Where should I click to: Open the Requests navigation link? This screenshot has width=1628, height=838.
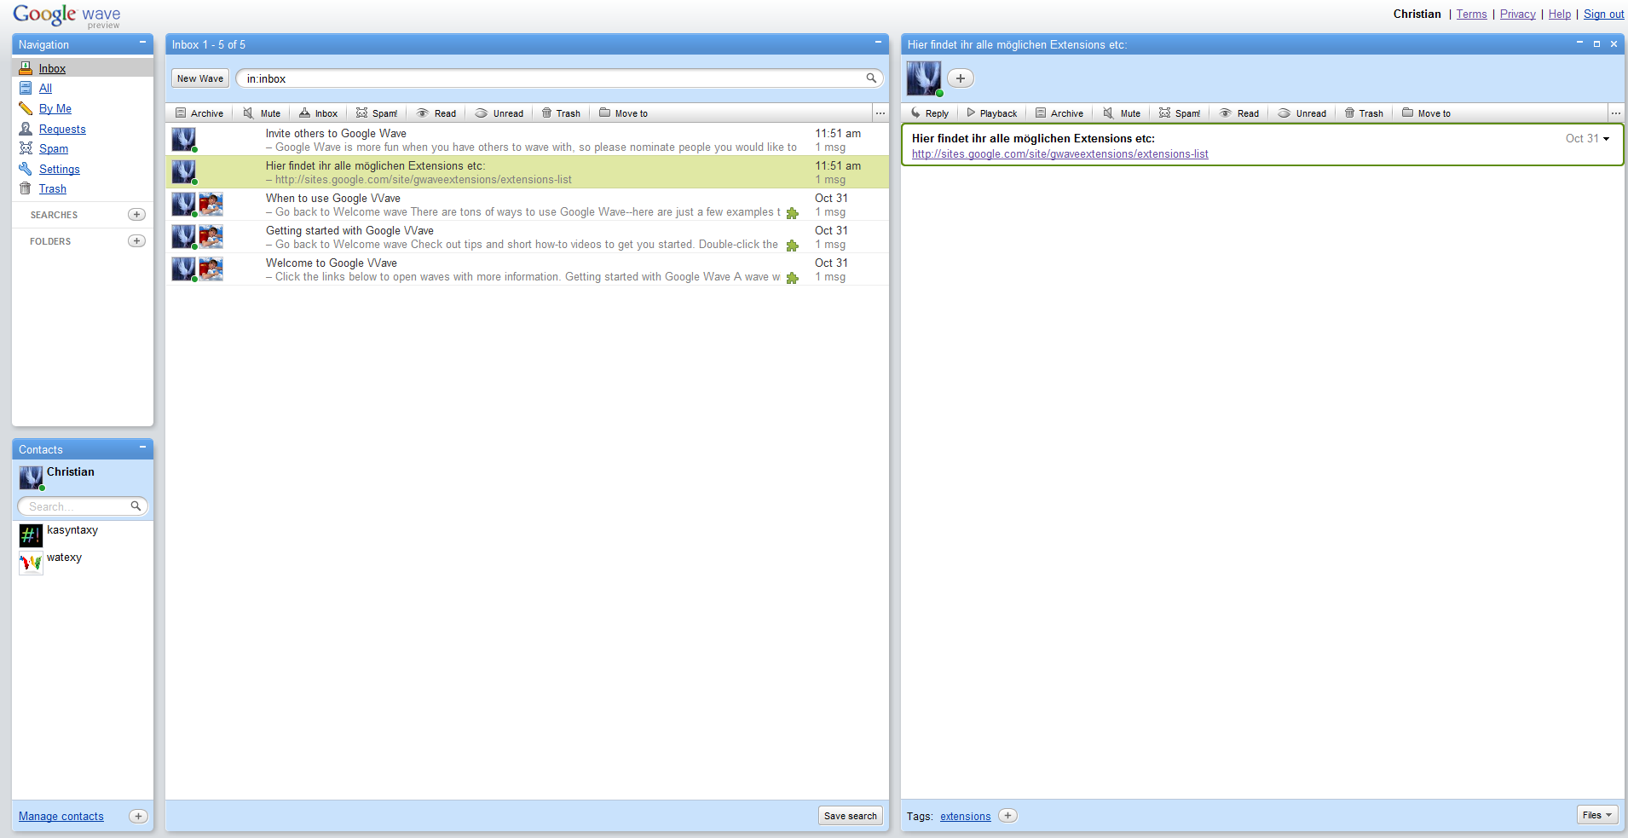(62, 130)
